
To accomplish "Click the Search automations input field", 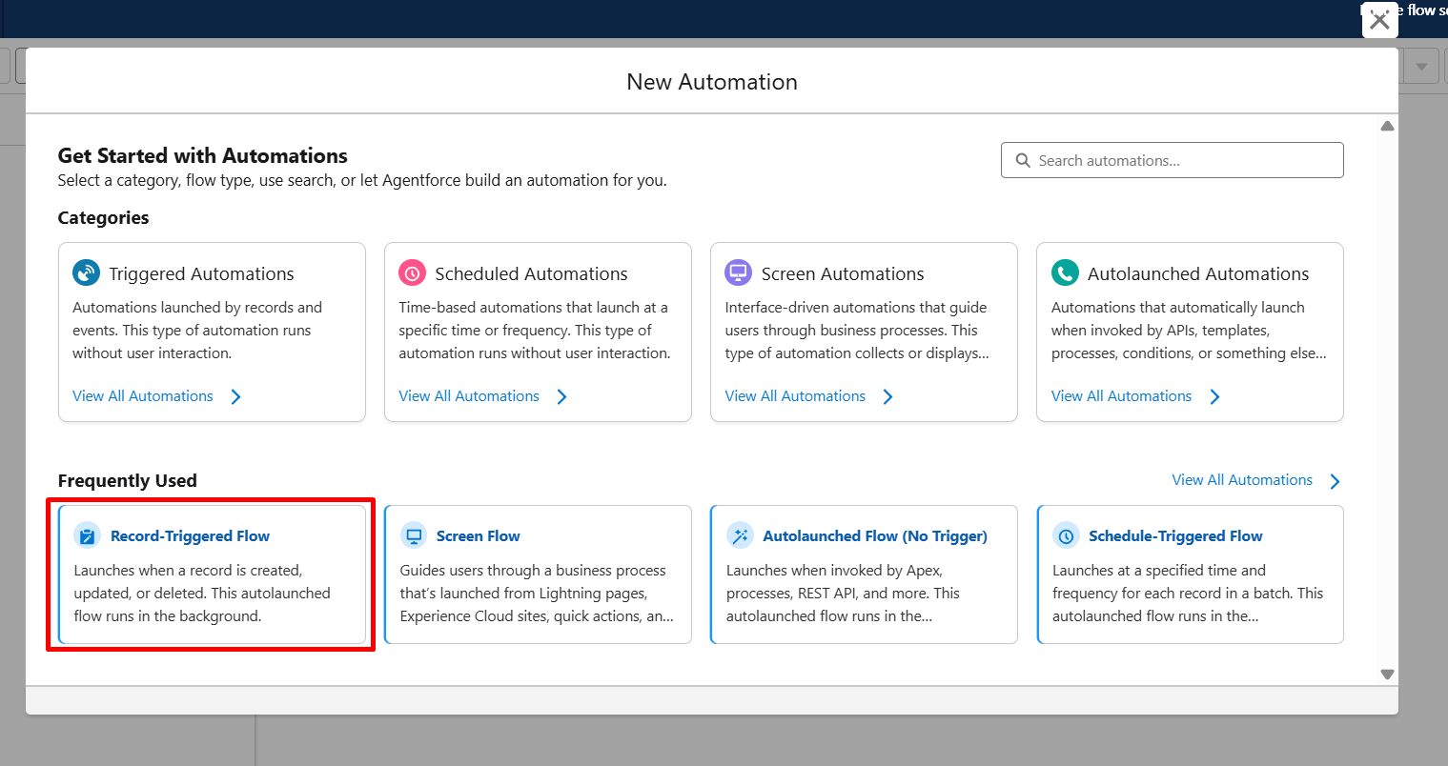I will point(1173,160).
